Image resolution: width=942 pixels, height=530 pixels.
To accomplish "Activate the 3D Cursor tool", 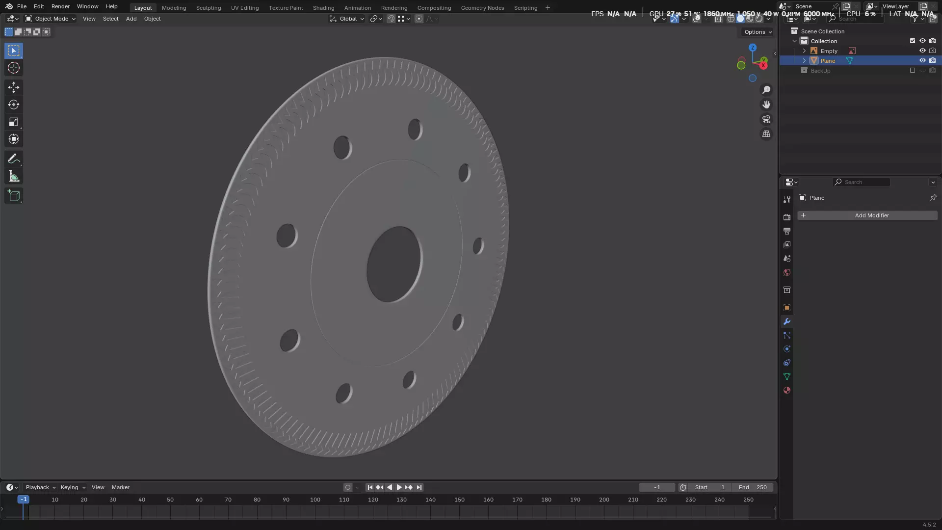I will click(14, 68).
